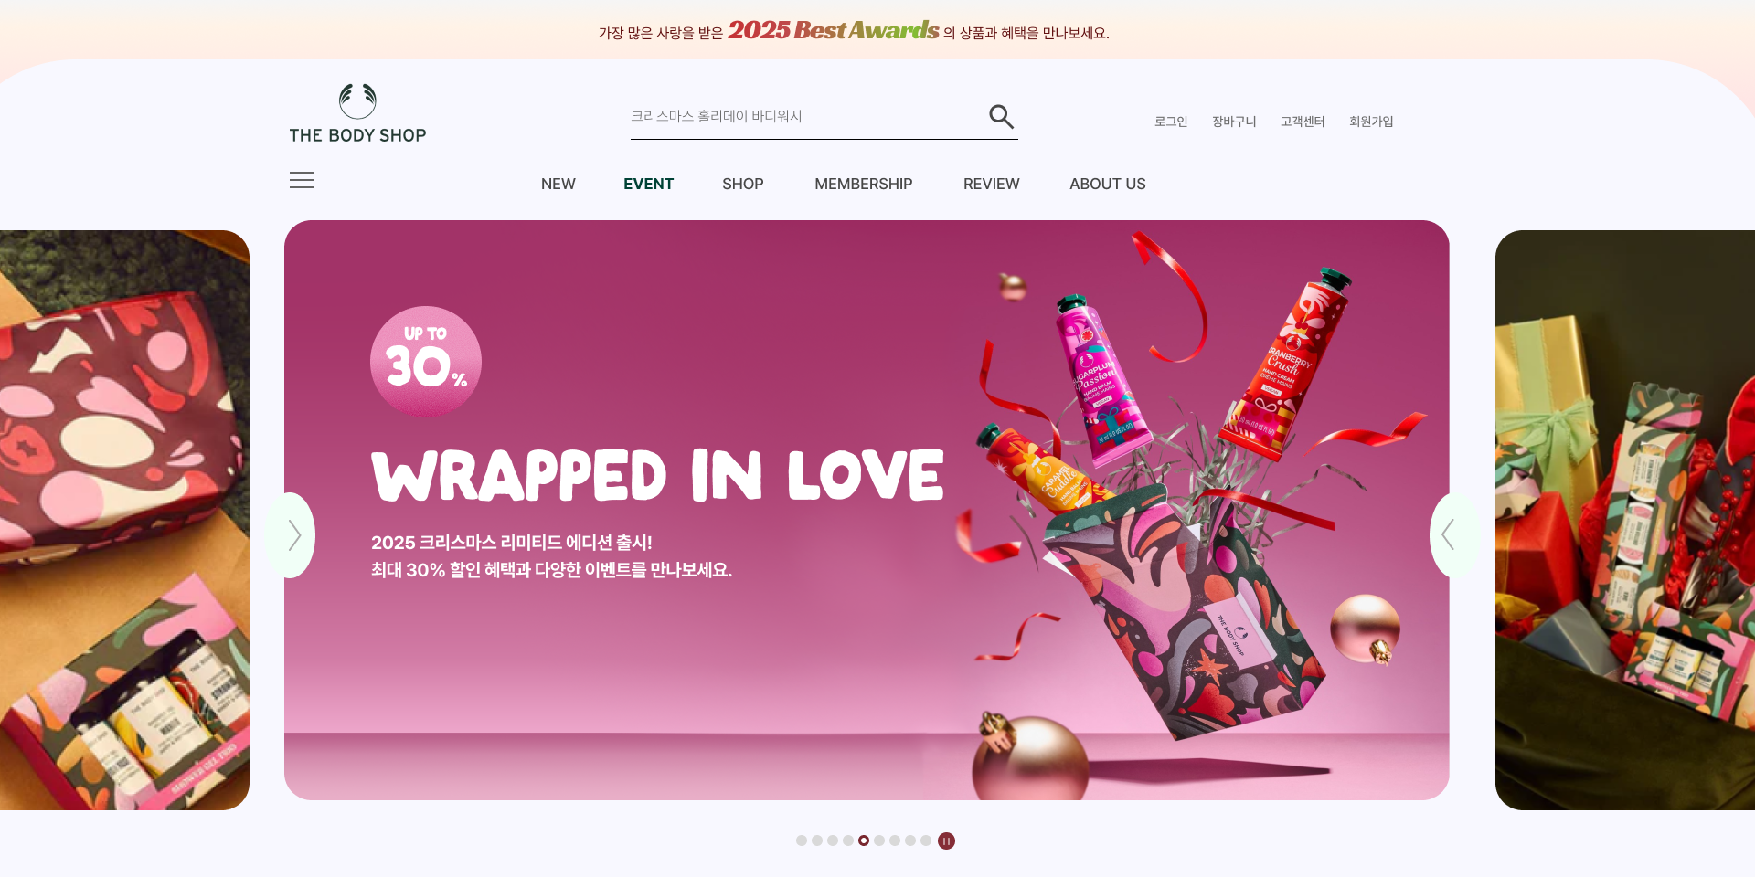Select the last carousel dot
This screenshot has width=1755, height=877.
point(926,840)
